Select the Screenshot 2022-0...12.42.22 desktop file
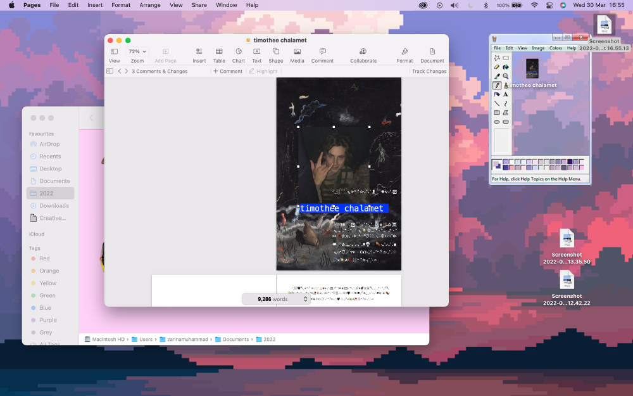Screen dimensions: 633x396 (567, 288)
